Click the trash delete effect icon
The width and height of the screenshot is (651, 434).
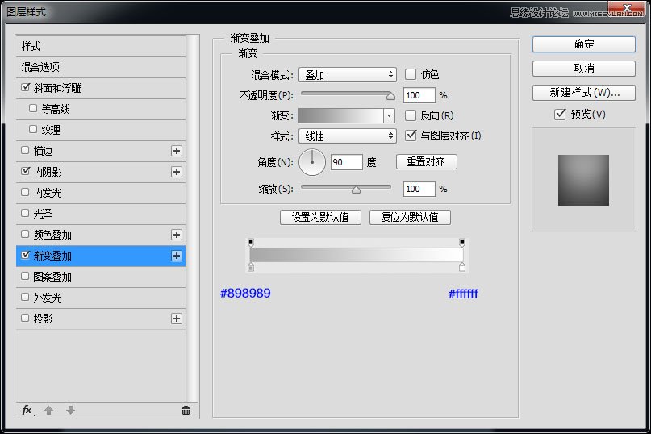(186, 411)
